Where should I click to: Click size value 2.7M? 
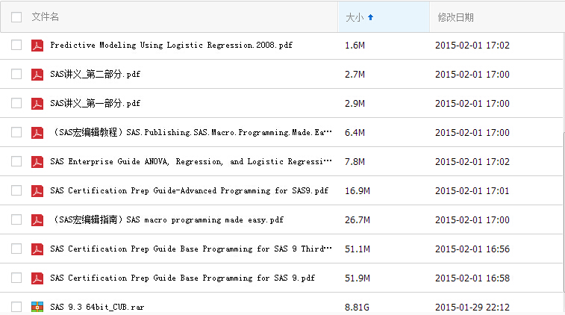(355, 75)
